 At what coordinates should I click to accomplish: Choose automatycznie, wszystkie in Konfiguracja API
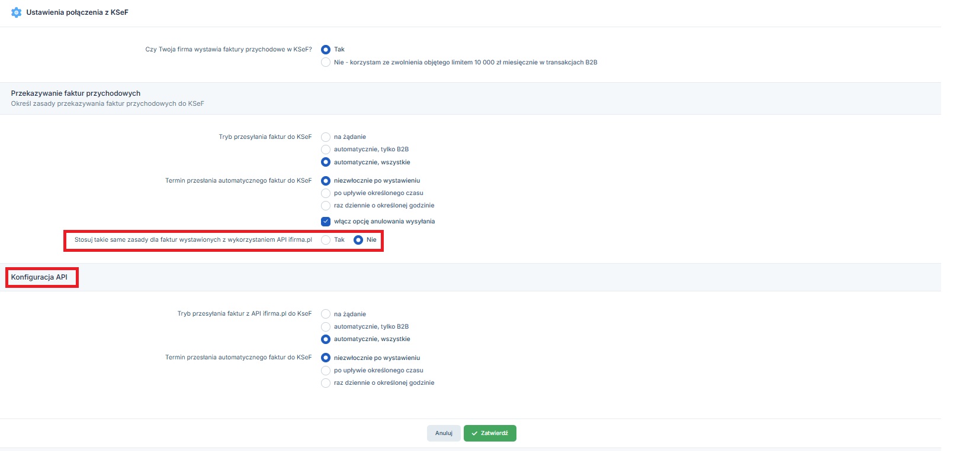point(326,339)
